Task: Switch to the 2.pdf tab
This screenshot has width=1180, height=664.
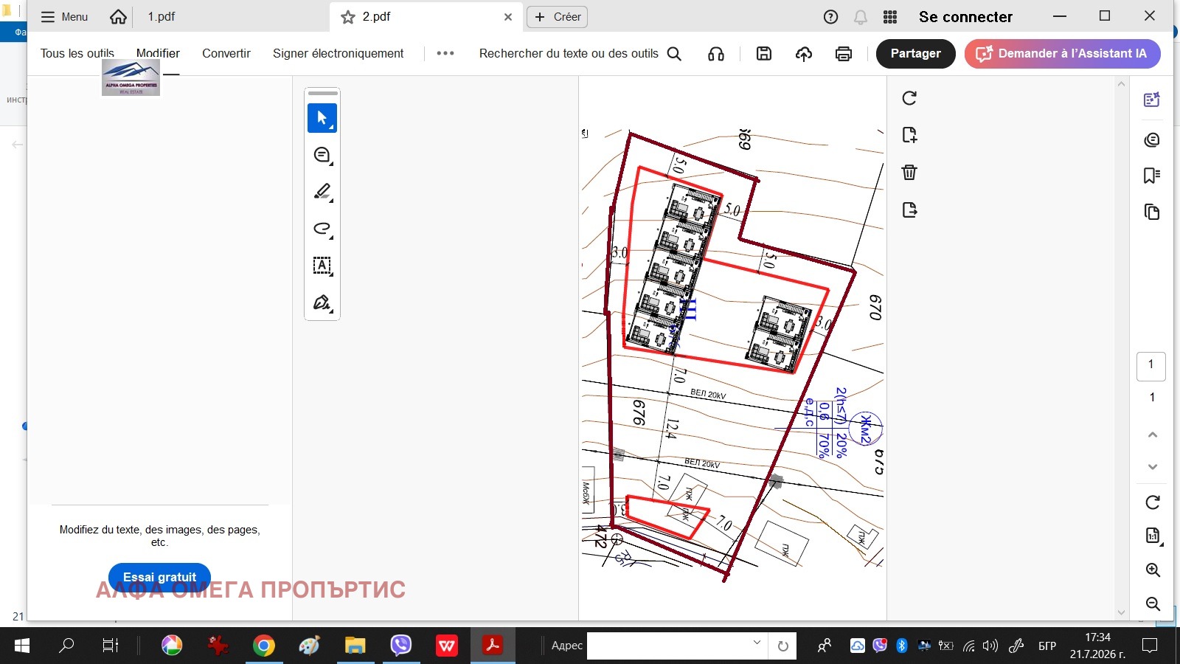Action: 376,17
